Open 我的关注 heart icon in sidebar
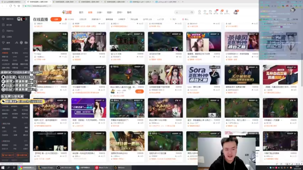303x170 pixels. pyautogui.click(x=3, y=19)
